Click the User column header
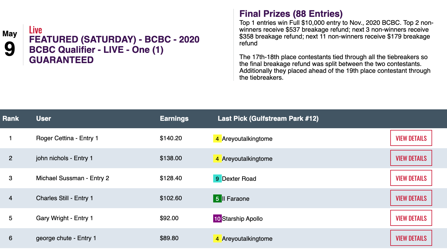 (44, 119)
